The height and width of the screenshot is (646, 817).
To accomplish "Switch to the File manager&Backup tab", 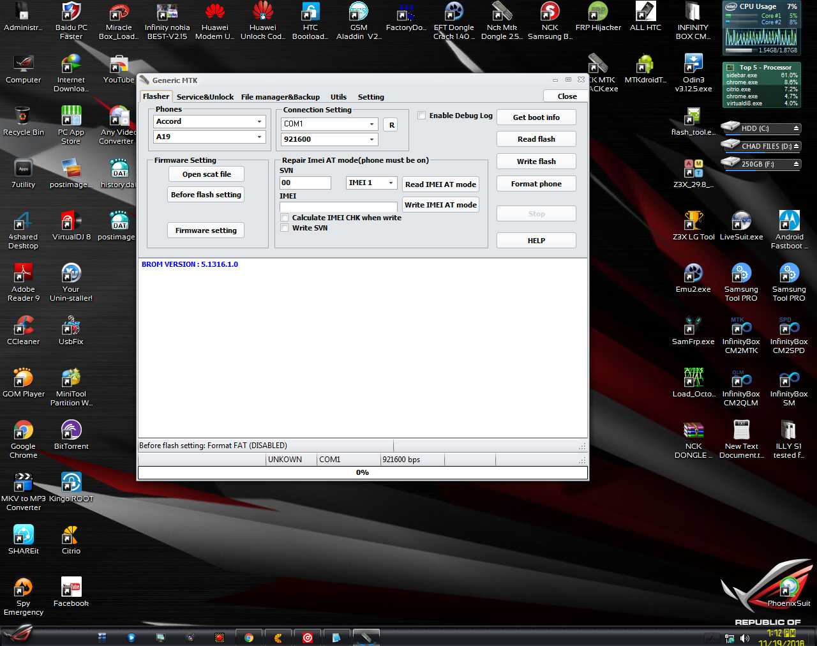I will 280,97.
